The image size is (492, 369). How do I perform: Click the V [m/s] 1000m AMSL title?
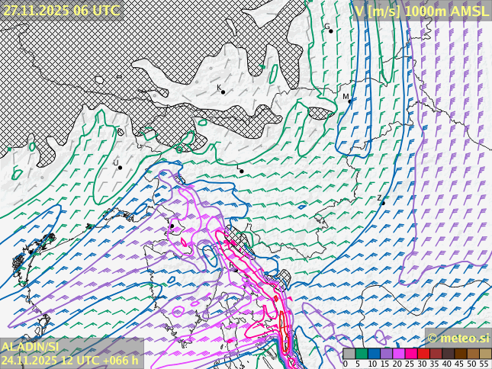[x=421, y=11]
